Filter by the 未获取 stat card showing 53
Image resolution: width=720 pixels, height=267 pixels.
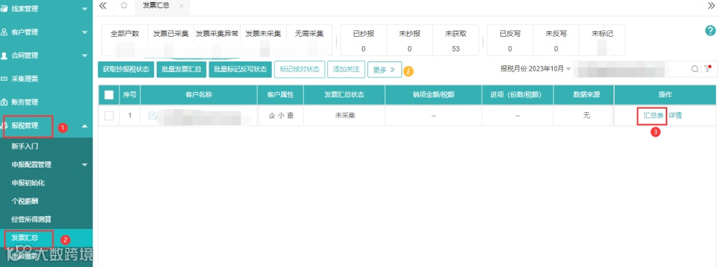pyautogui.click(x=456, y=41)
